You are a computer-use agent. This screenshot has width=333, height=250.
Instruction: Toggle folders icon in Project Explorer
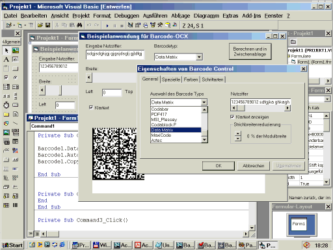[293, 42]
